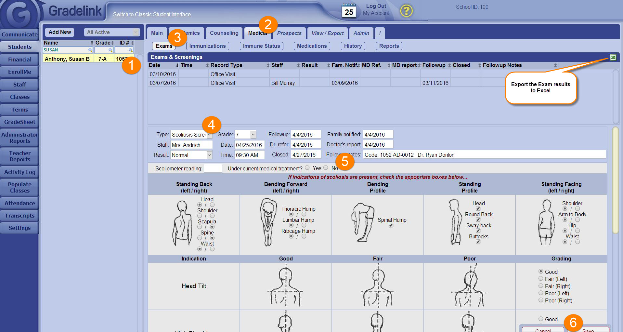Click the Date column sort arrow
Viewport: 623px width, 332px height.
tap(177, 65)
